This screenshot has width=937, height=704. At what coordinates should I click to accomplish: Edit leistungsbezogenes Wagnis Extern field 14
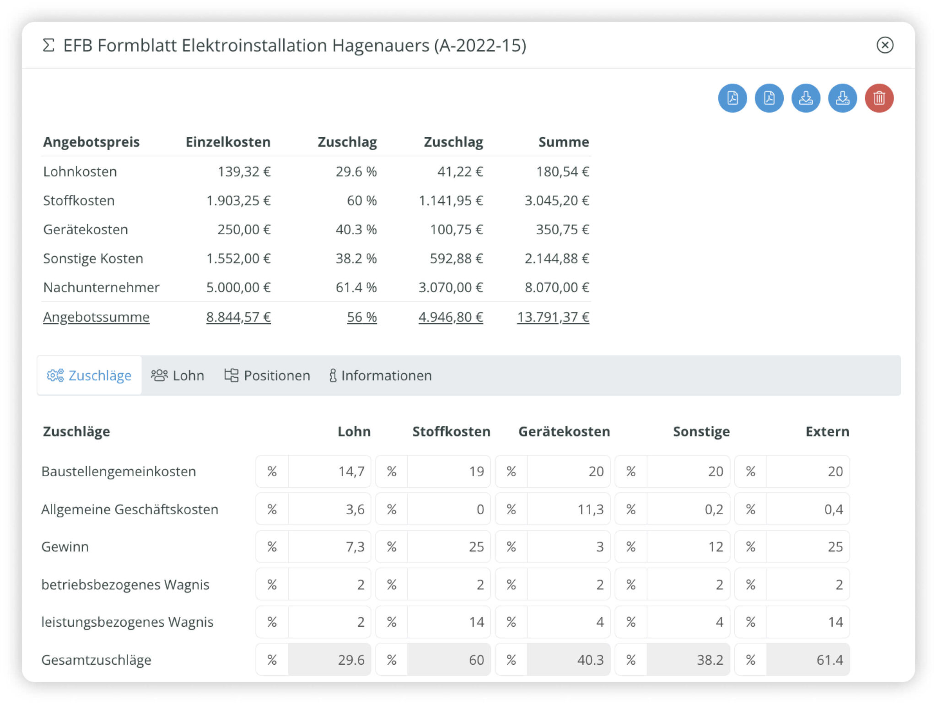coord(808,622)
